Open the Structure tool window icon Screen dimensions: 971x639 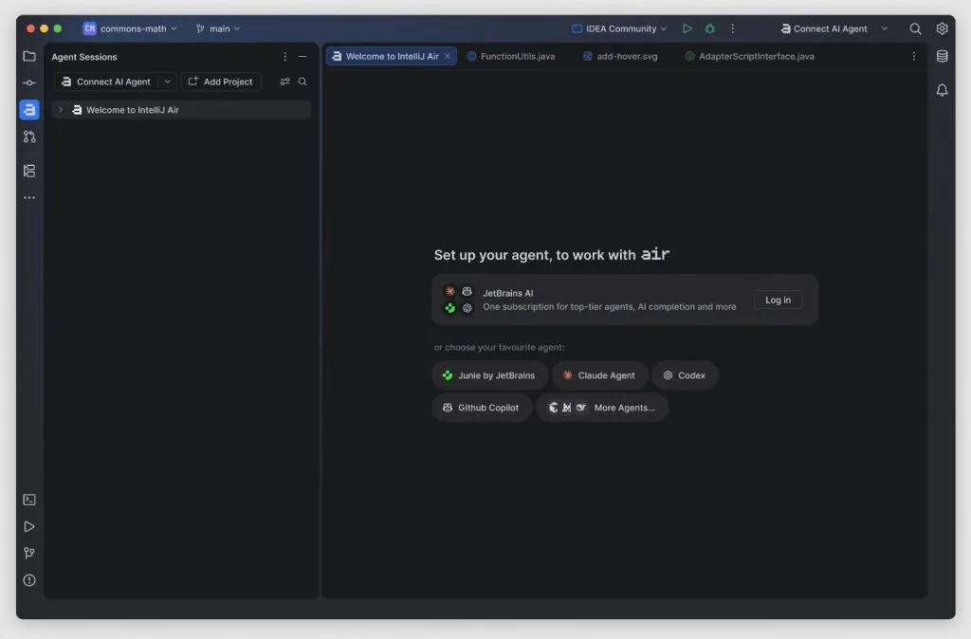point(29,171)
